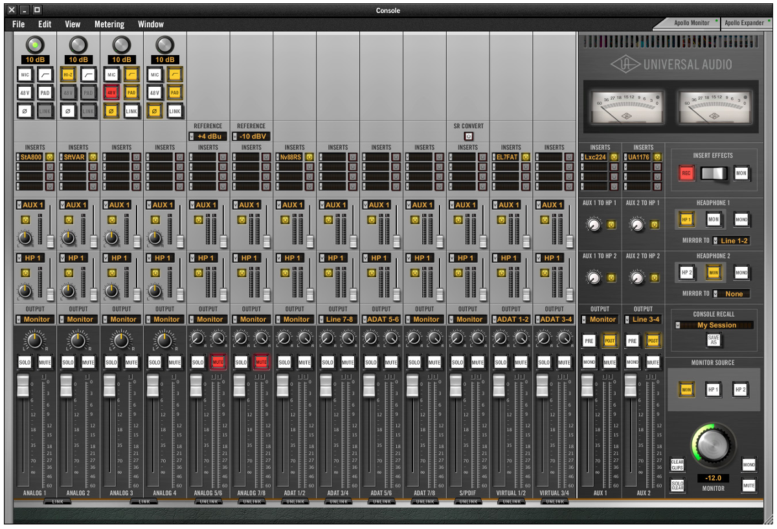Image resolution: width=777 pixels, height=529 pixels.
Task: Toggle the phase invert icon on Analog 3
Action: click(x=112, y=111)
